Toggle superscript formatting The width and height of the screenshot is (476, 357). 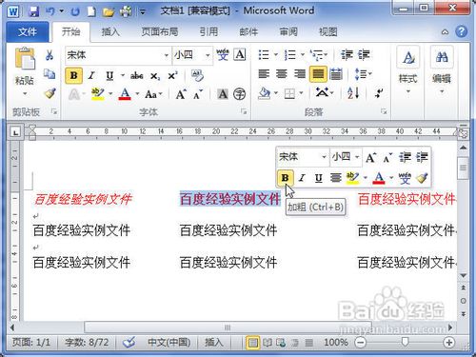coord(172,76)
